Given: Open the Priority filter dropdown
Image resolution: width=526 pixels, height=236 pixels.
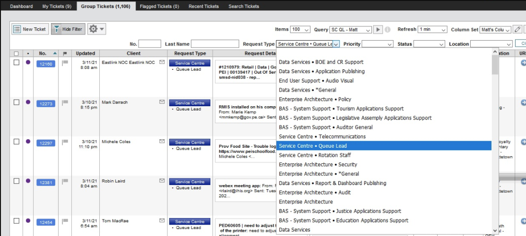Looking at the screenshot, I should [377, 44].
